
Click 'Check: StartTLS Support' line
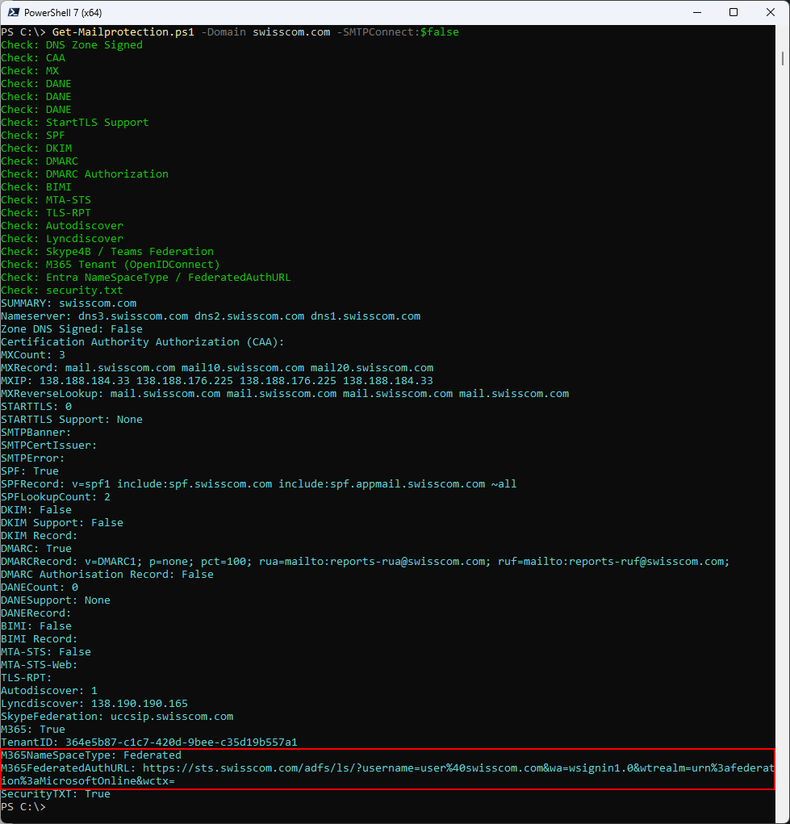tap(74, 123)
